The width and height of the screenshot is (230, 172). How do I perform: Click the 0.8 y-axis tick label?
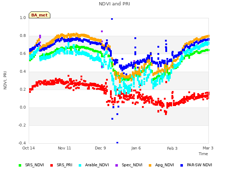[x=23, y=36]
